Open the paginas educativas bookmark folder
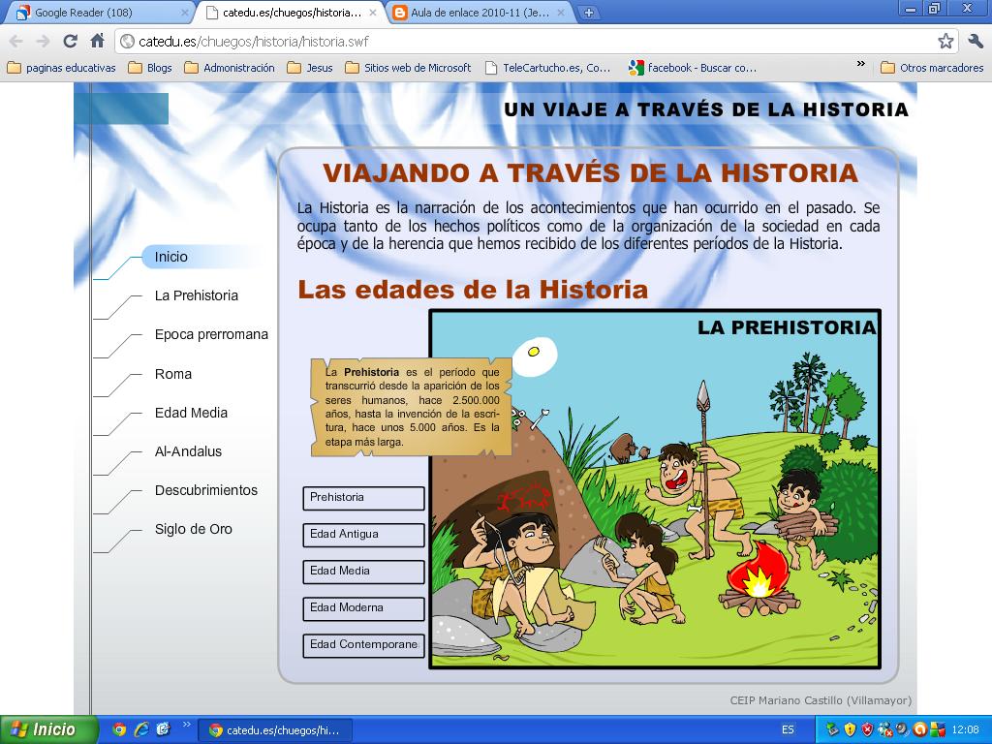Screen dimensions: 992x744 [x=61, y=68]
